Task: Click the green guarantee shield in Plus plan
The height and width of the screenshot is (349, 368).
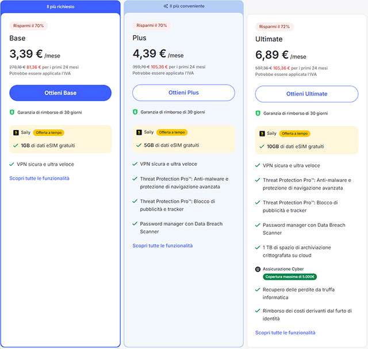Action: point(135,112)
